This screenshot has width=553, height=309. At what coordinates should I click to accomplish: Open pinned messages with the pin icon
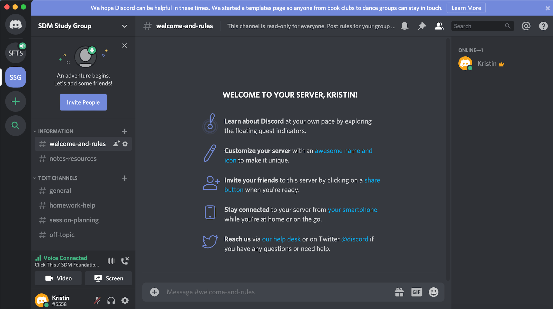click(x=422, y=26)
